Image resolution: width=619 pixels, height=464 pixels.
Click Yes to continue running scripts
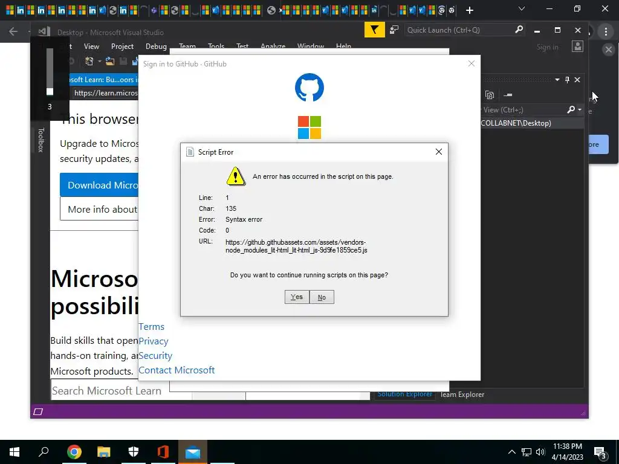(x=297, y=297)
